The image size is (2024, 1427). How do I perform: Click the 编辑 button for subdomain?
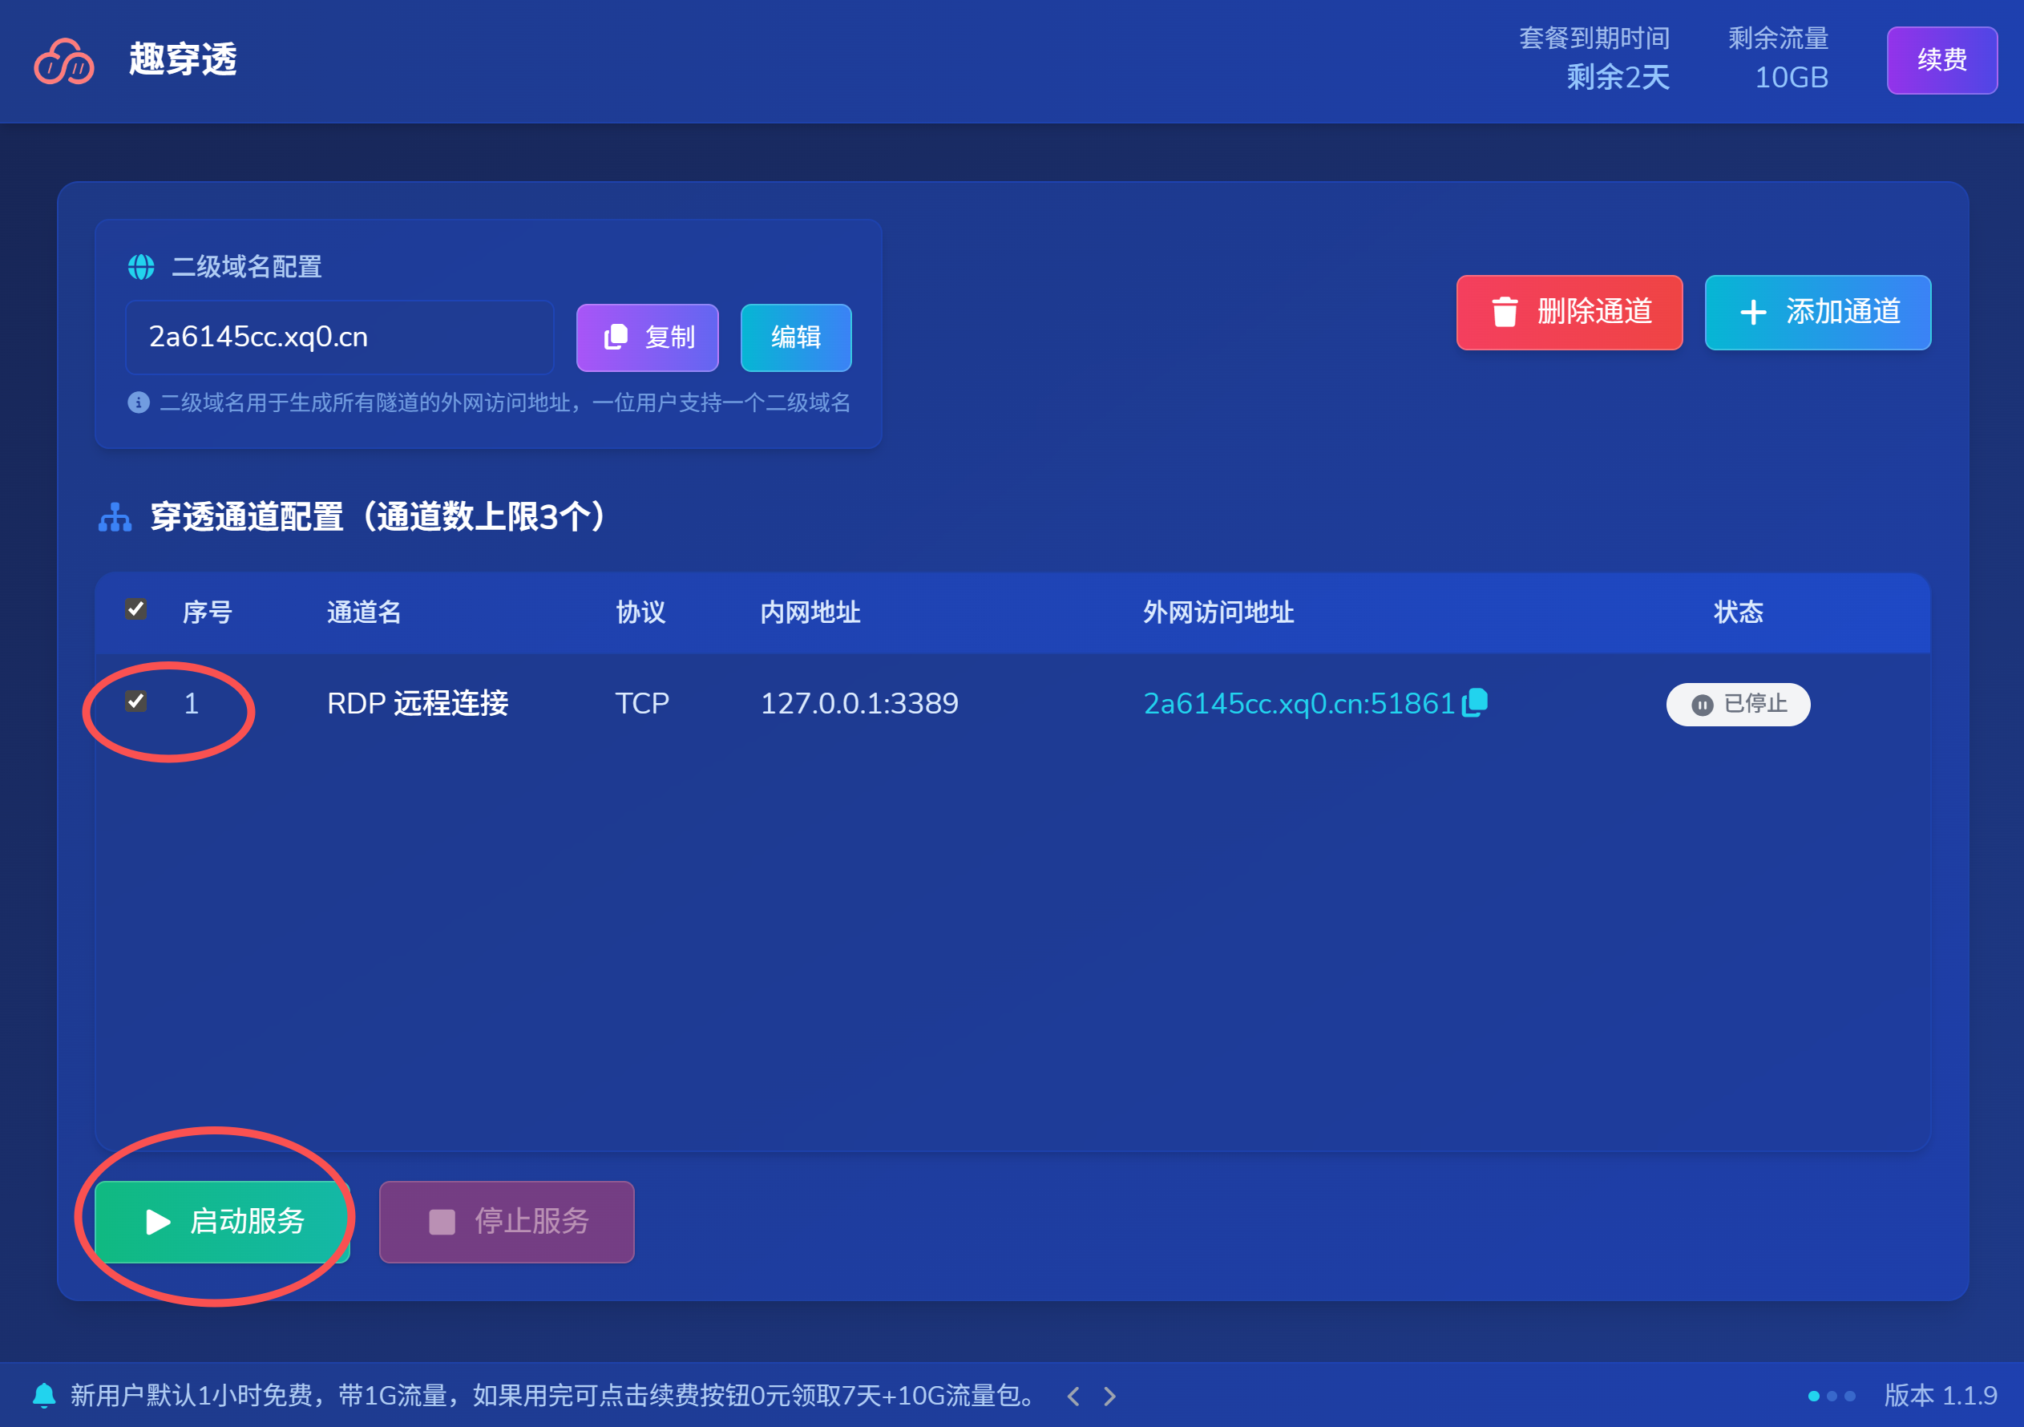(x=795, y=338)
